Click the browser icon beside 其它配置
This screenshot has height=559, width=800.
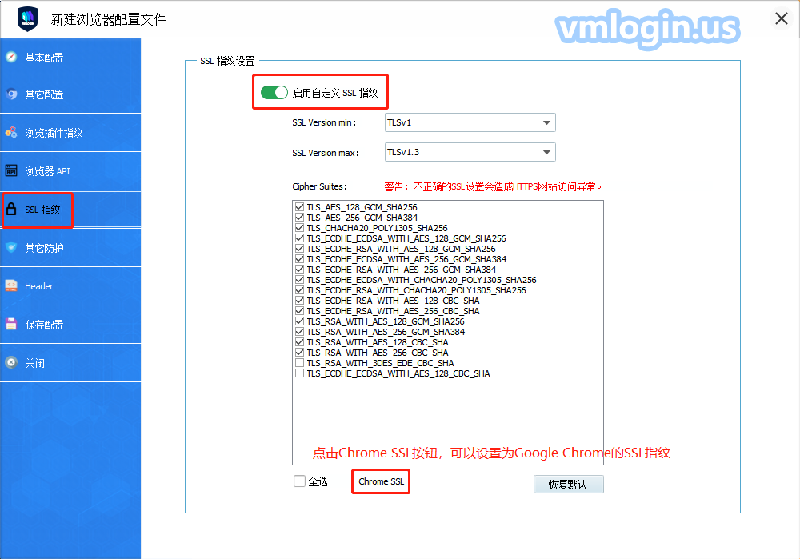pyautogui.click(x=11, y=94)
